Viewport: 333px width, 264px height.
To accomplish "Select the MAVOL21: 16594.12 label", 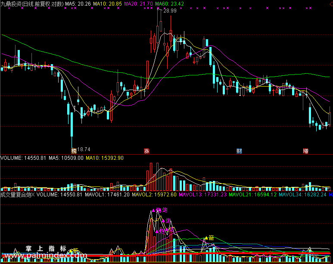I will pyautogui.click(x=253, y=195).
